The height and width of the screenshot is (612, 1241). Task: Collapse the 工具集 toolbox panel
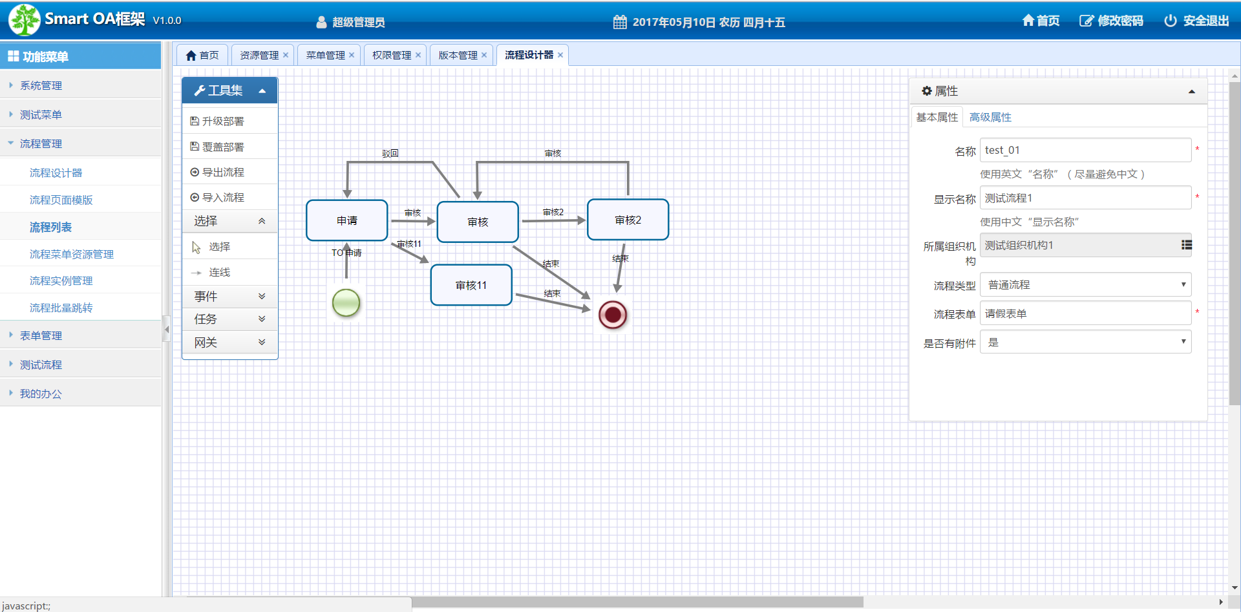tap(262, 91)
